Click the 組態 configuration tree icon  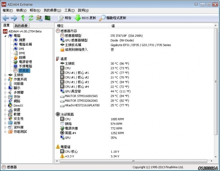point(10,123)
